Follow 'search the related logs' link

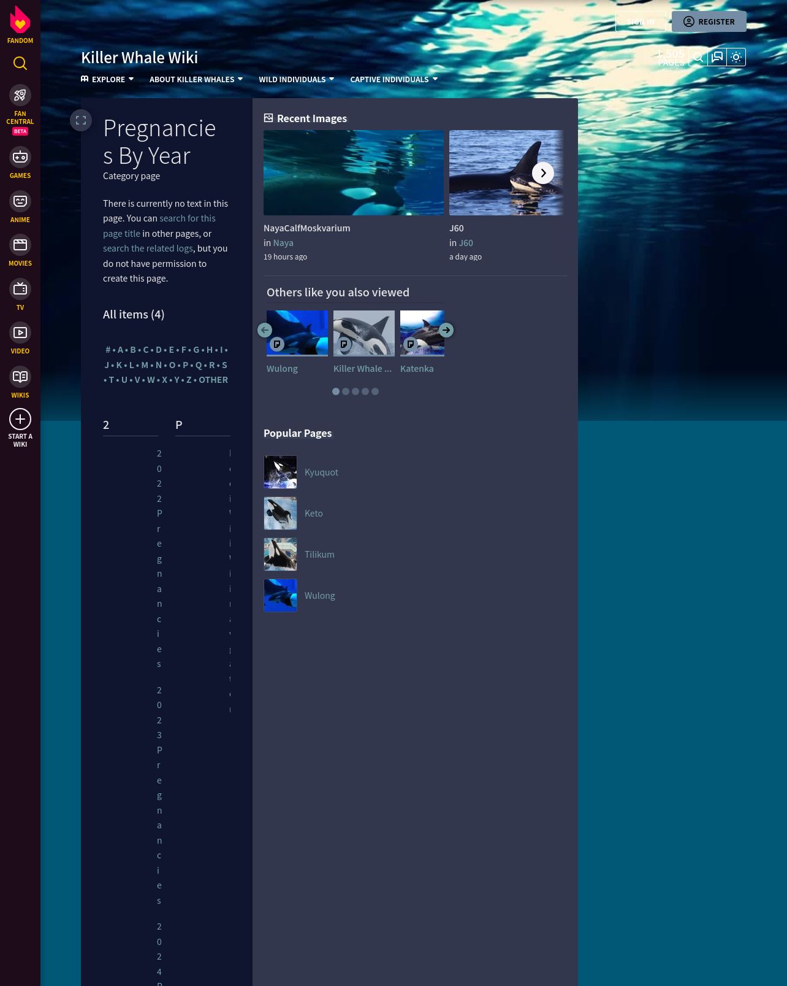(148, 248)
